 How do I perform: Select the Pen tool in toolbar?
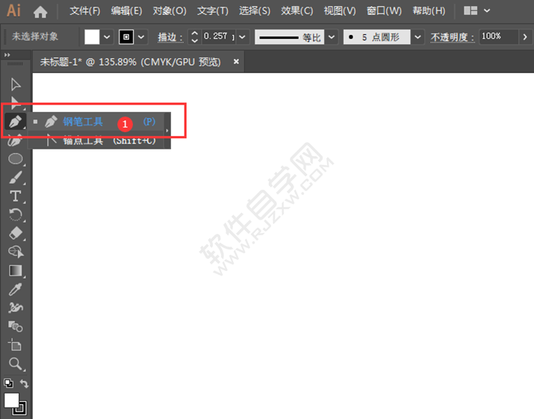(x=16, y=121)
